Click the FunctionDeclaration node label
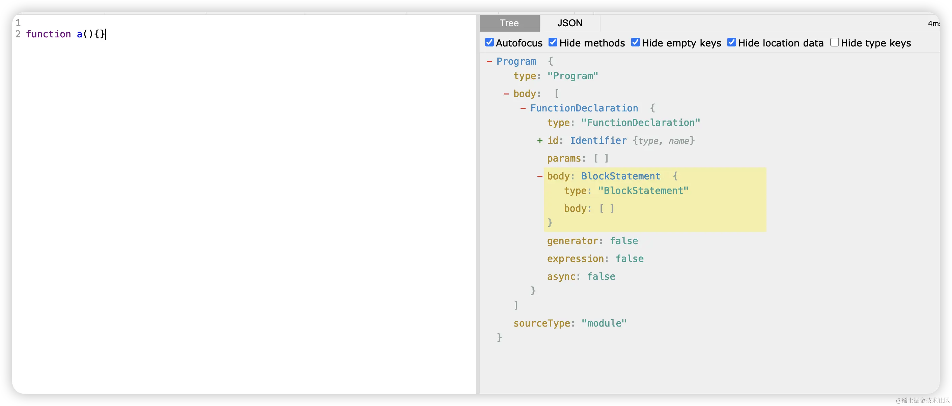Screen dimensions: 952x406 (x=584, y=108)
